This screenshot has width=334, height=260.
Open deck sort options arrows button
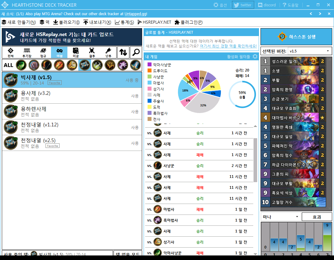123,52
